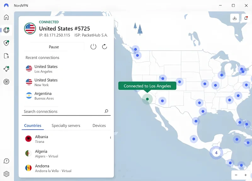Open the Settings gear icon
Viewport: 252px width, 181px height.
pos(6,174)
